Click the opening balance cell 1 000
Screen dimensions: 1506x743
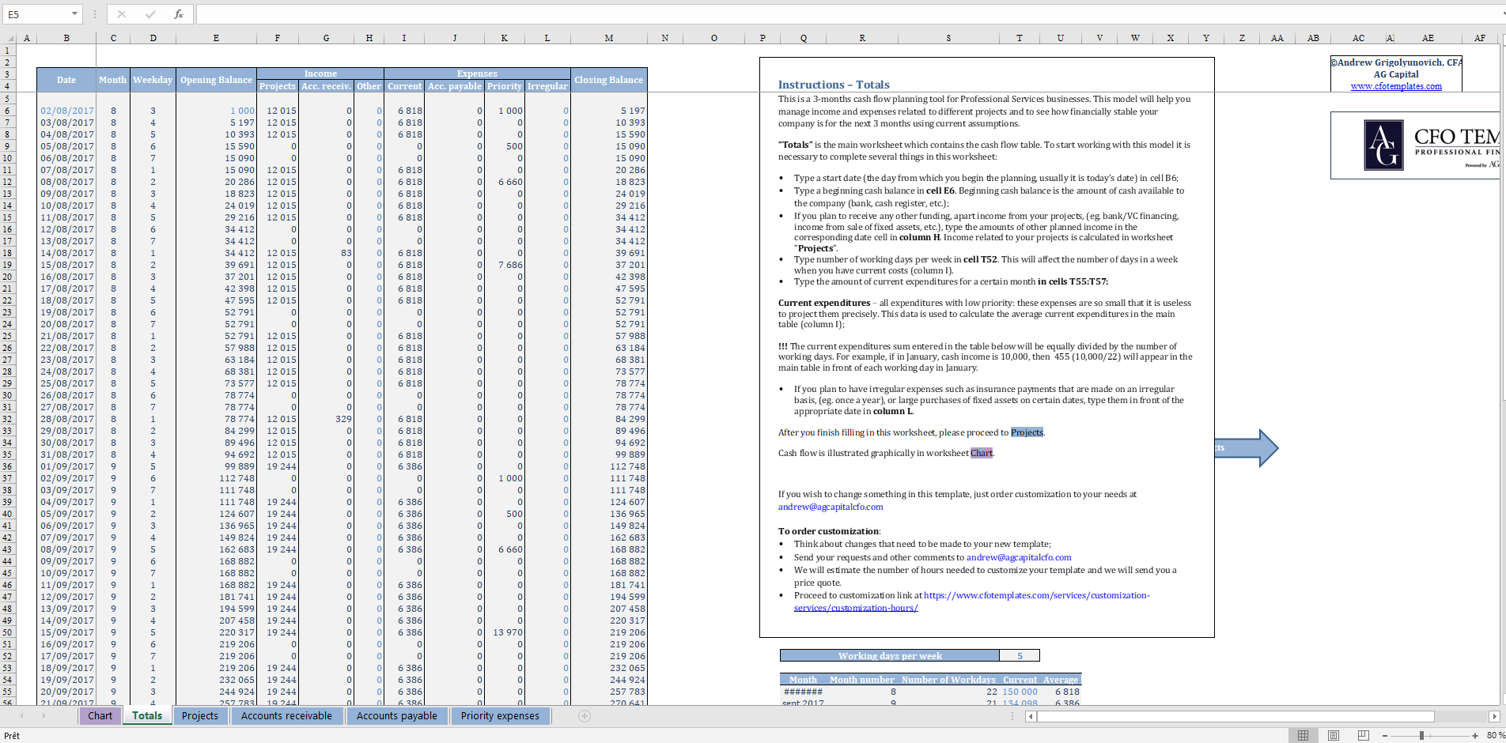coord(216,111)
